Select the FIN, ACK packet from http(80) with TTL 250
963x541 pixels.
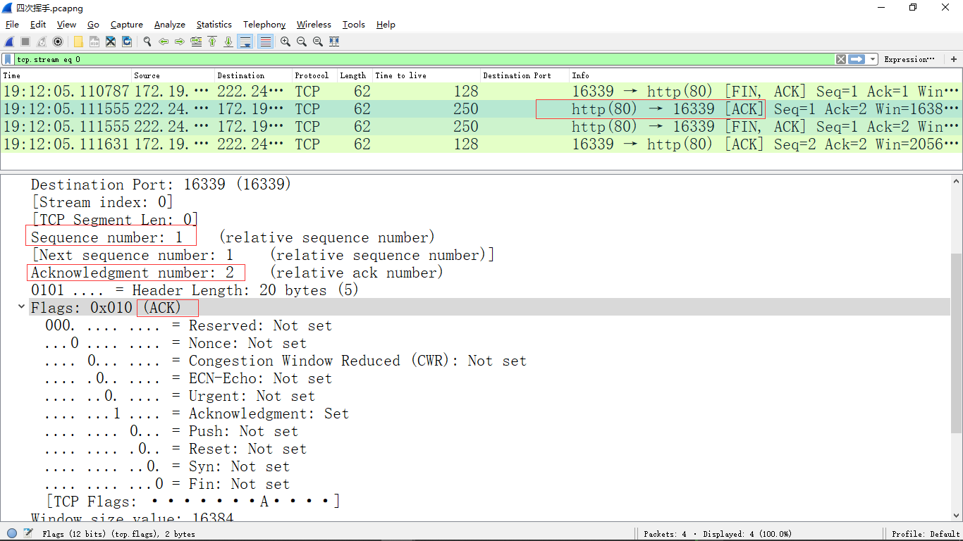(481, 126)
